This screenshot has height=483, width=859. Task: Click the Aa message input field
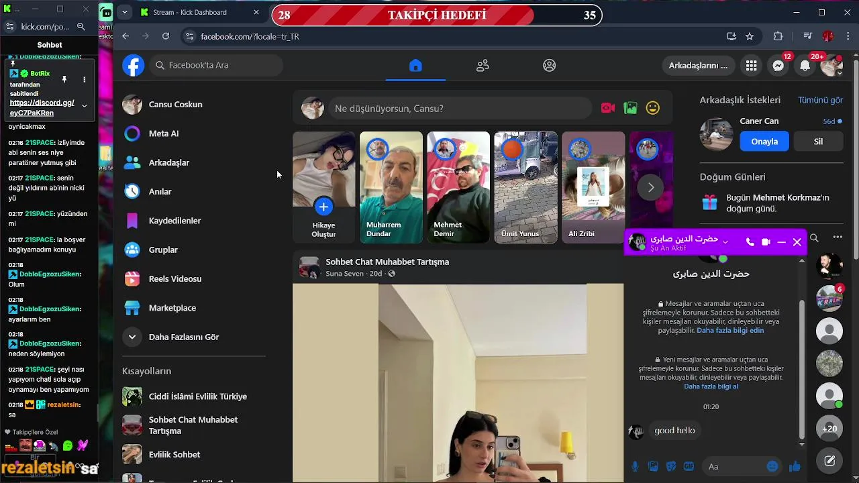734,466
